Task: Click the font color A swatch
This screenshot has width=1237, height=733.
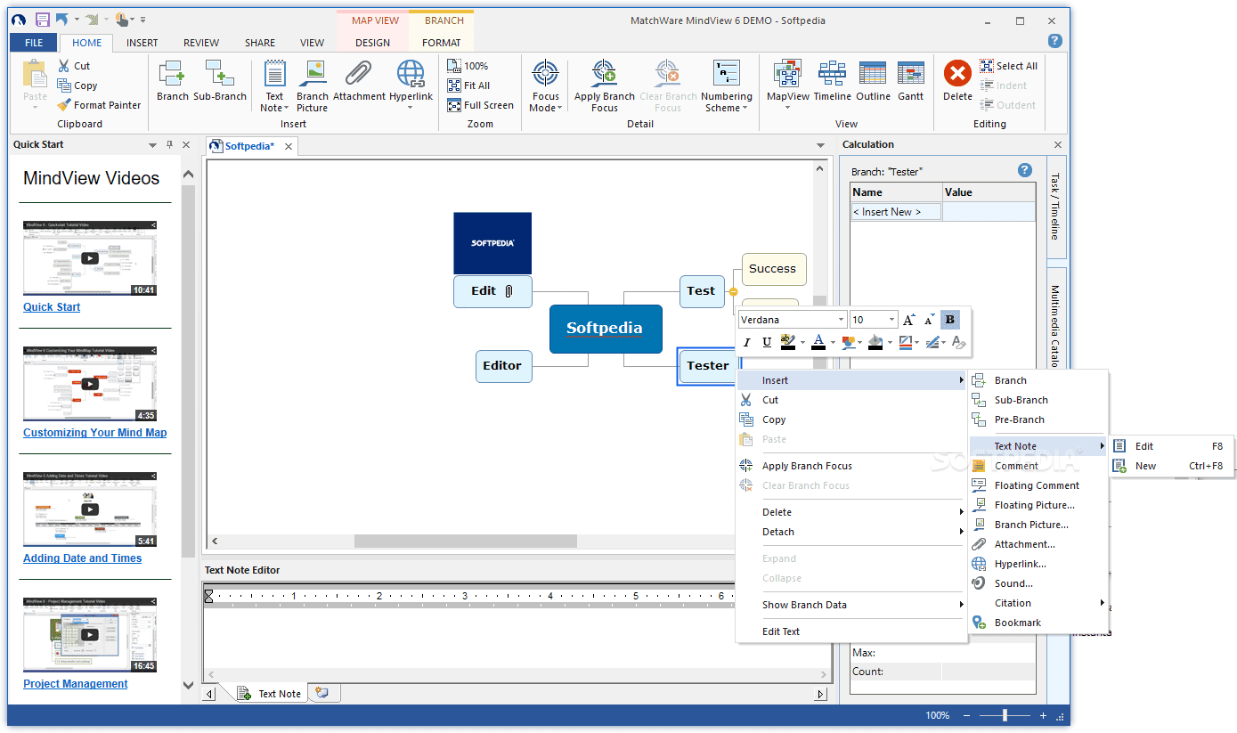Action: [x=818, y=342]
